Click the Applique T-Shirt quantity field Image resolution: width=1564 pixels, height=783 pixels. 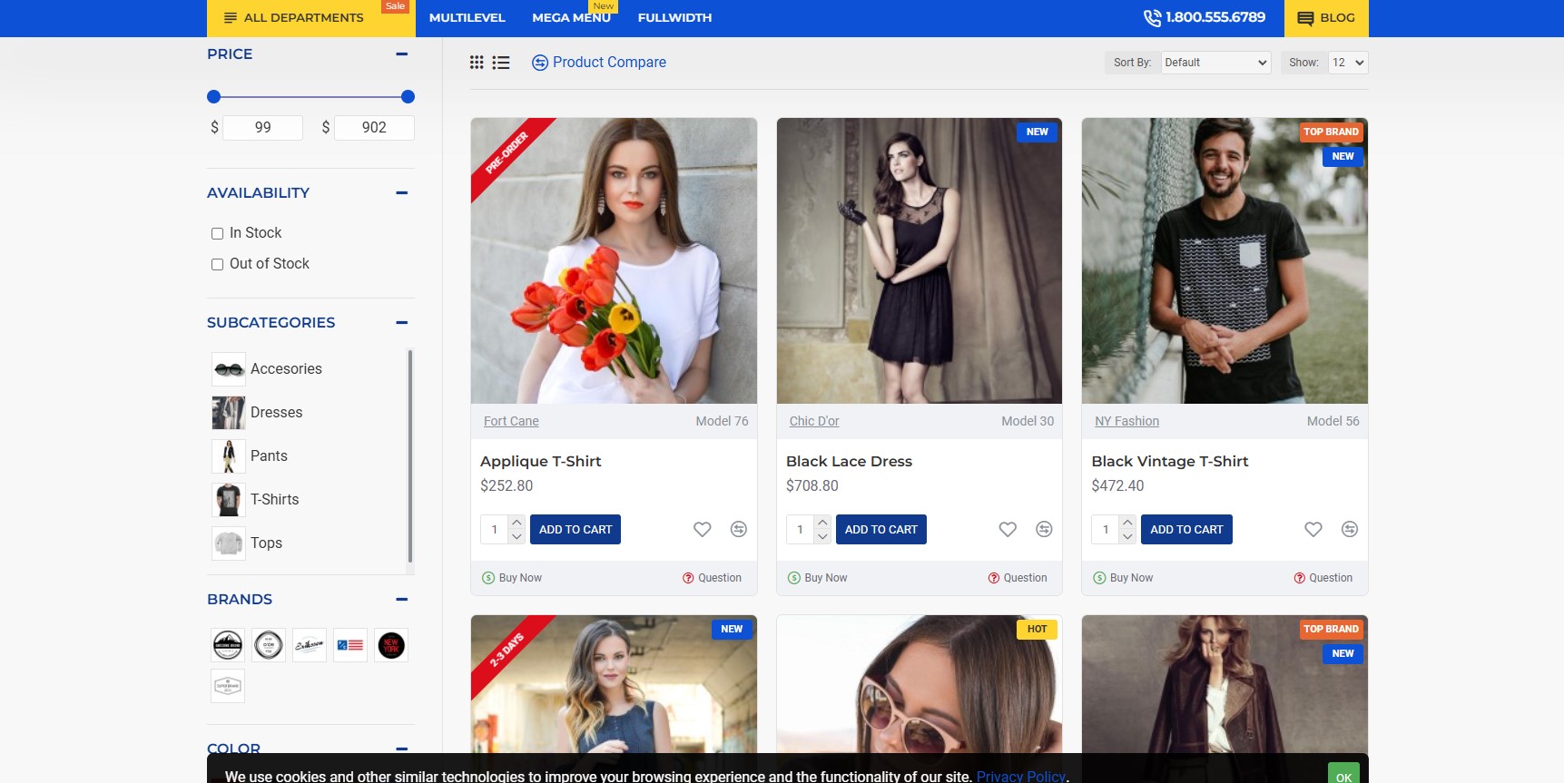click(x=495, y=530)
